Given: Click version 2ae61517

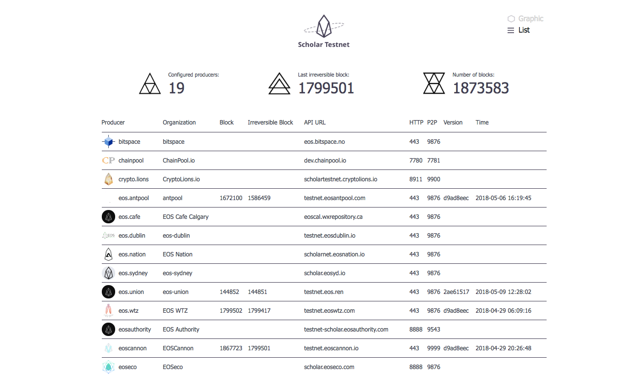Looking at the screenshot, I should tap(456, 292).
